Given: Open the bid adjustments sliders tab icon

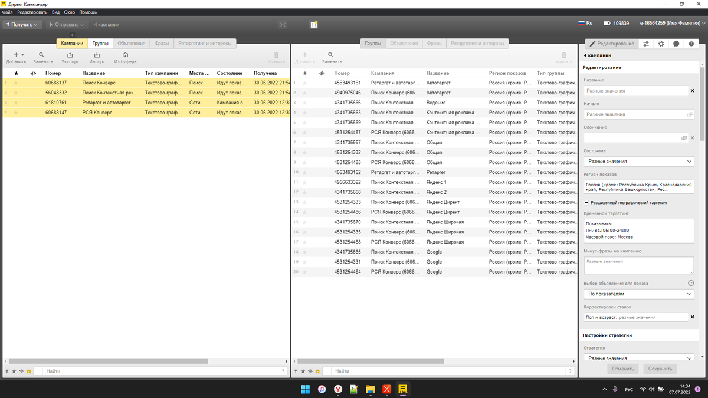Looking at the screenshot, I should click(646, 44).
